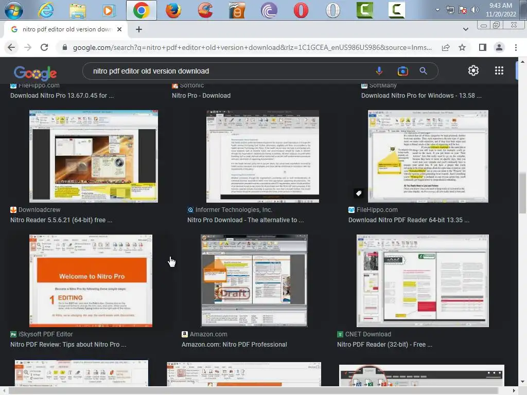Click Nitro Pro Download - The alternative link
Viewport: 527px width, 395px height.
point(245,220)
